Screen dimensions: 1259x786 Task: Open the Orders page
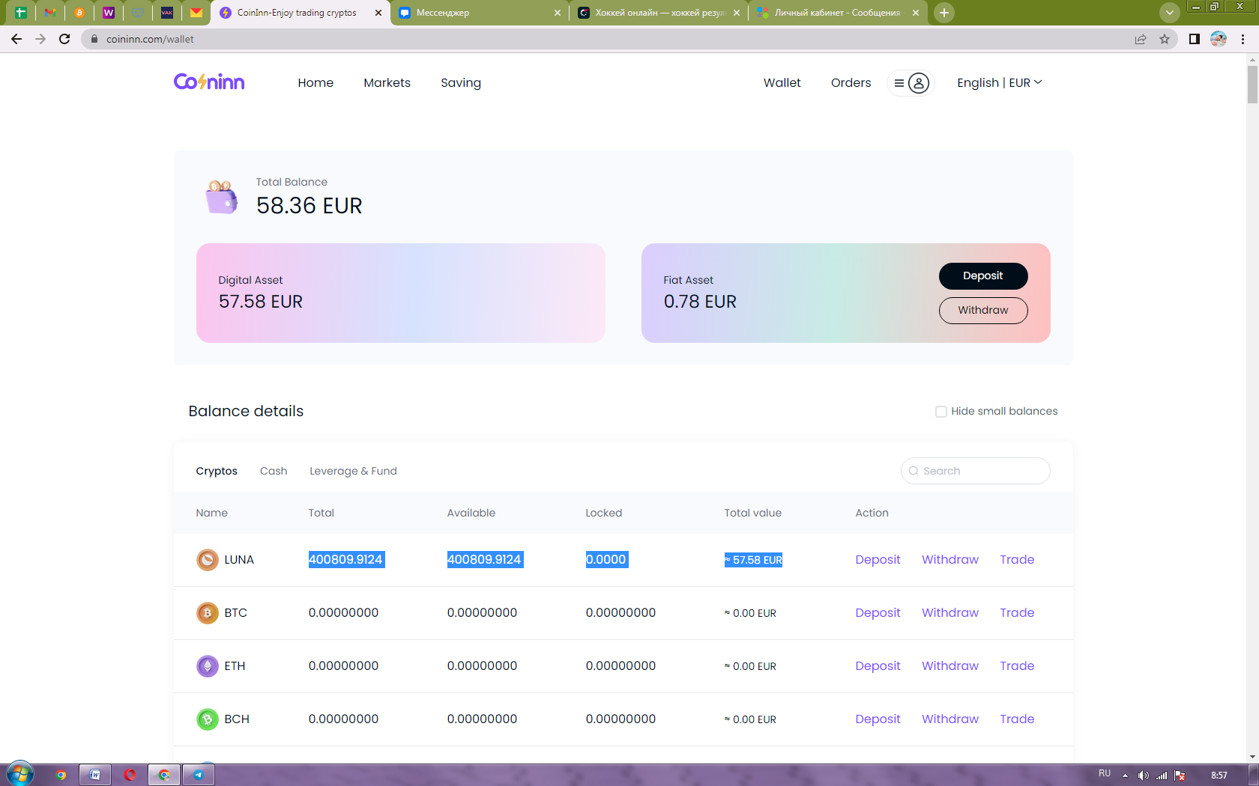pyautogui.click(x=851, y=83)
